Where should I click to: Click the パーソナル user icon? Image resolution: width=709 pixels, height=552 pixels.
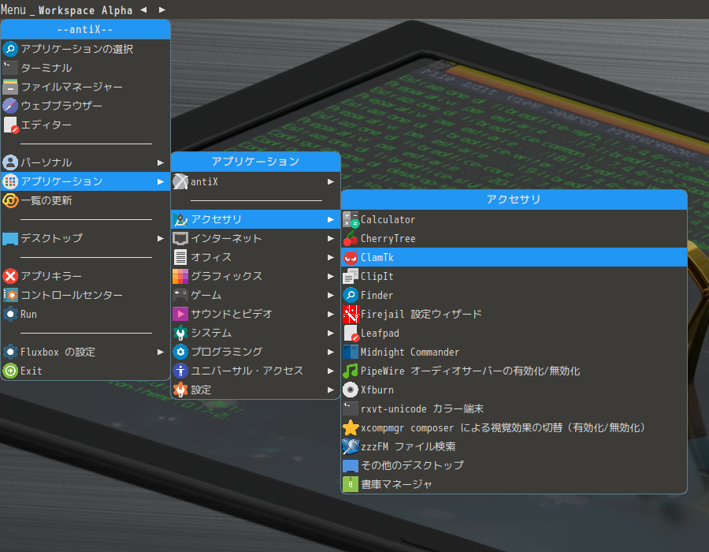10,162
